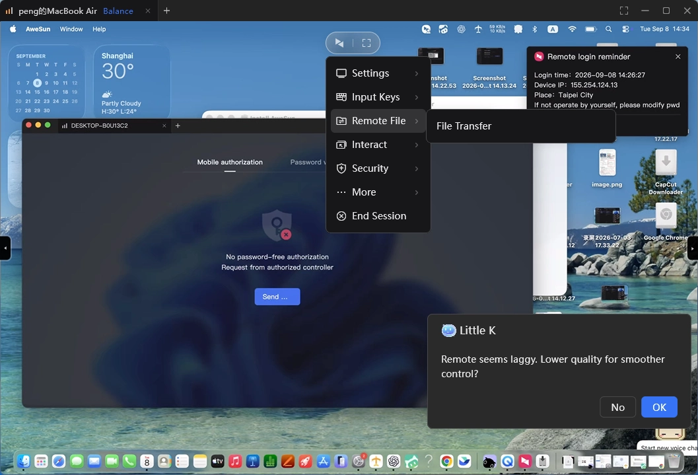Image resolution: width=698 pixels, height=475 pixels.
Task: Open the Window menu
Action: tap(71, 29)
